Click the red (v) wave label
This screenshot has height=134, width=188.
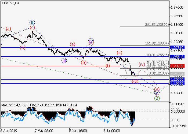pyautogui.click(x=157, y=89)
